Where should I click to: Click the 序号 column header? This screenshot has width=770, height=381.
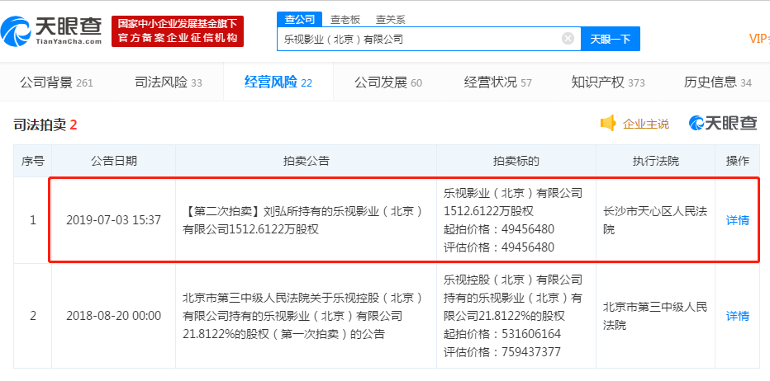click(33, 161)
